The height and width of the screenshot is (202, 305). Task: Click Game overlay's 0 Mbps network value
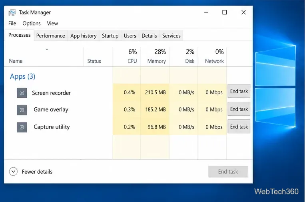pyautogui.click(x=214, y=109)
